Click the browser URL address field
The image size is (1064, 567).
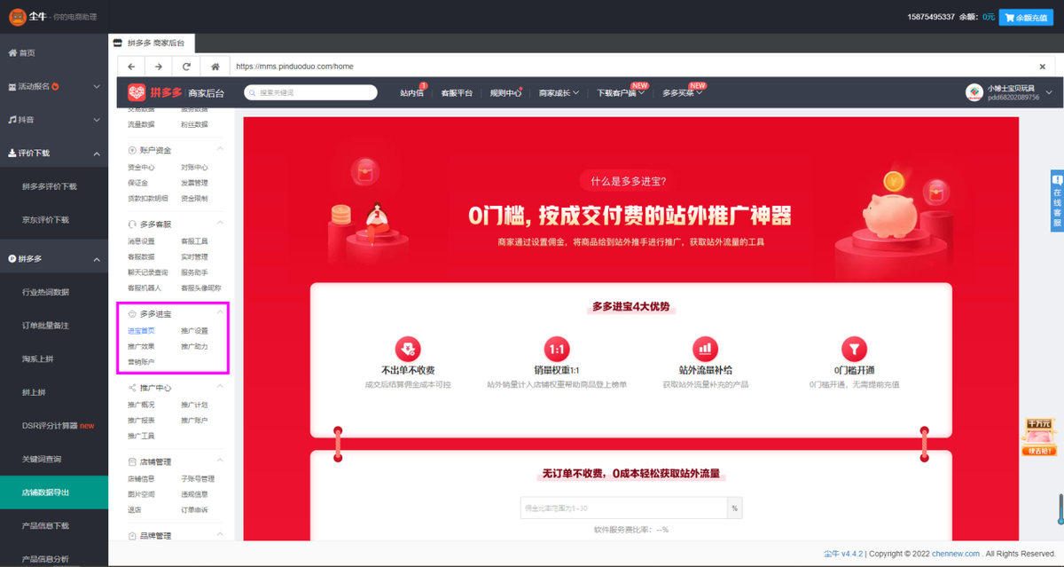[x=630, y=67]
